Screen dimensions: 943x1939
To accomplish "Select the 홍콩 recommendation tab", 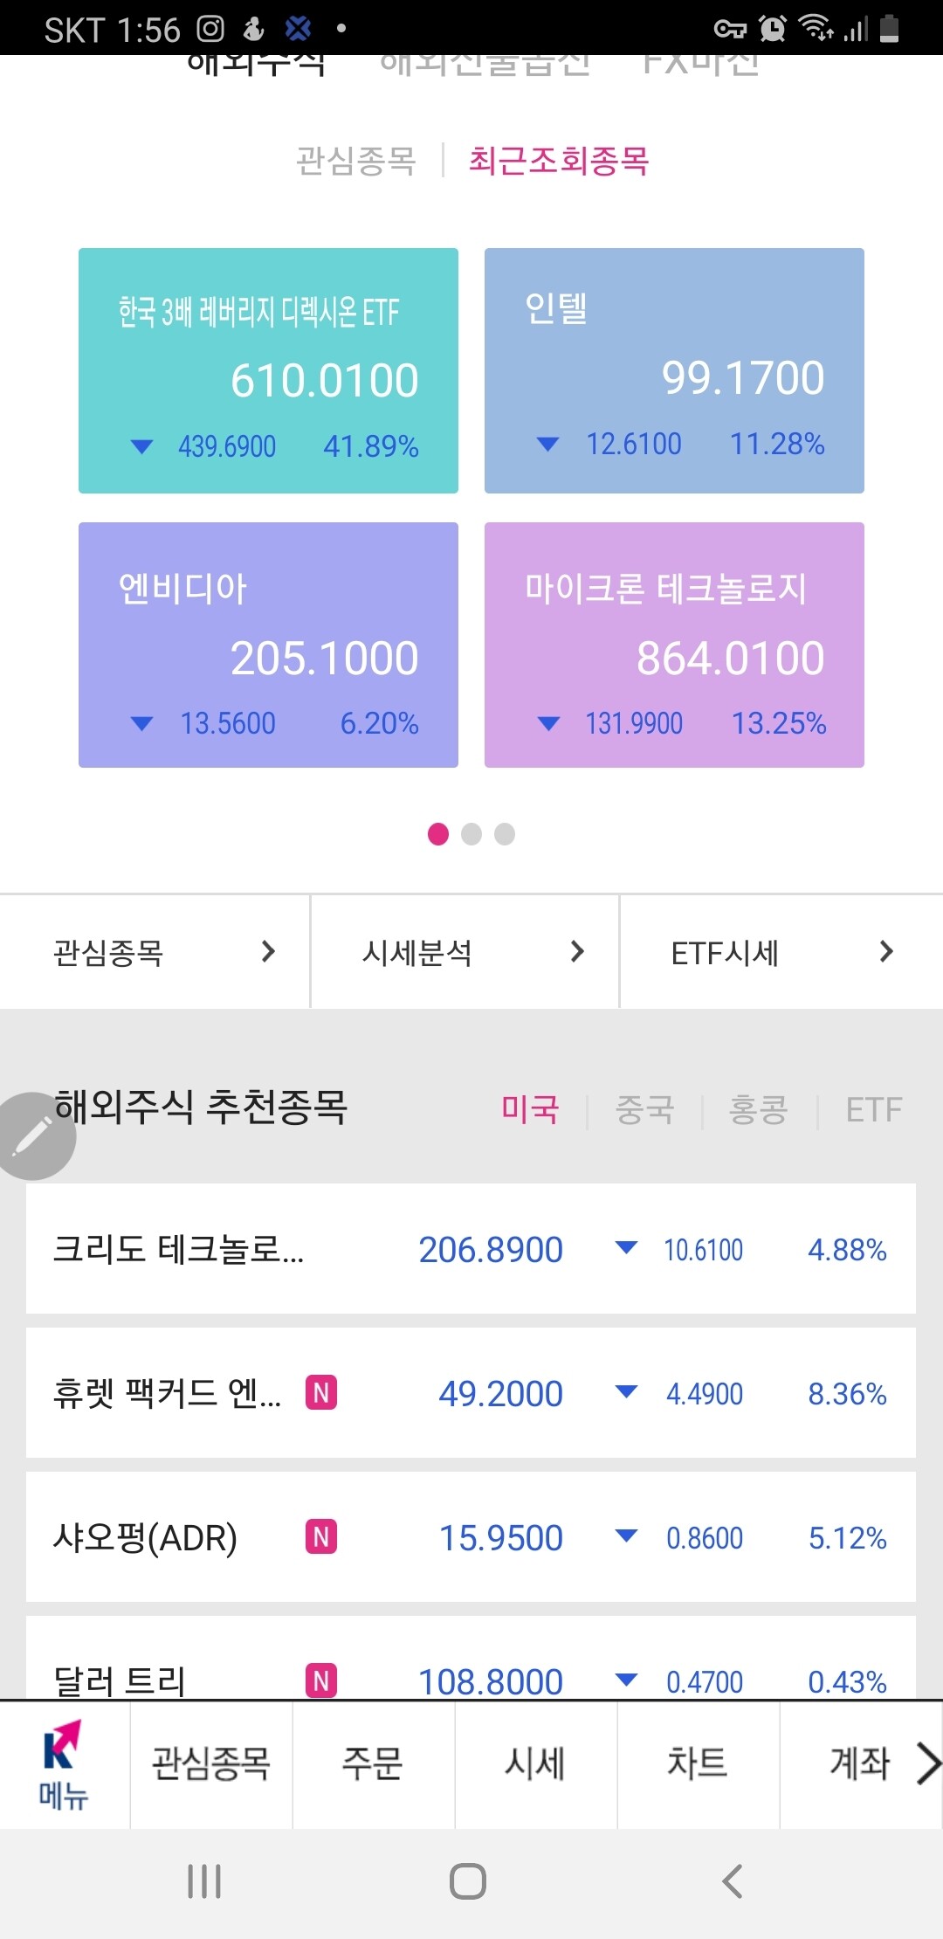I will coord(758,1109).
